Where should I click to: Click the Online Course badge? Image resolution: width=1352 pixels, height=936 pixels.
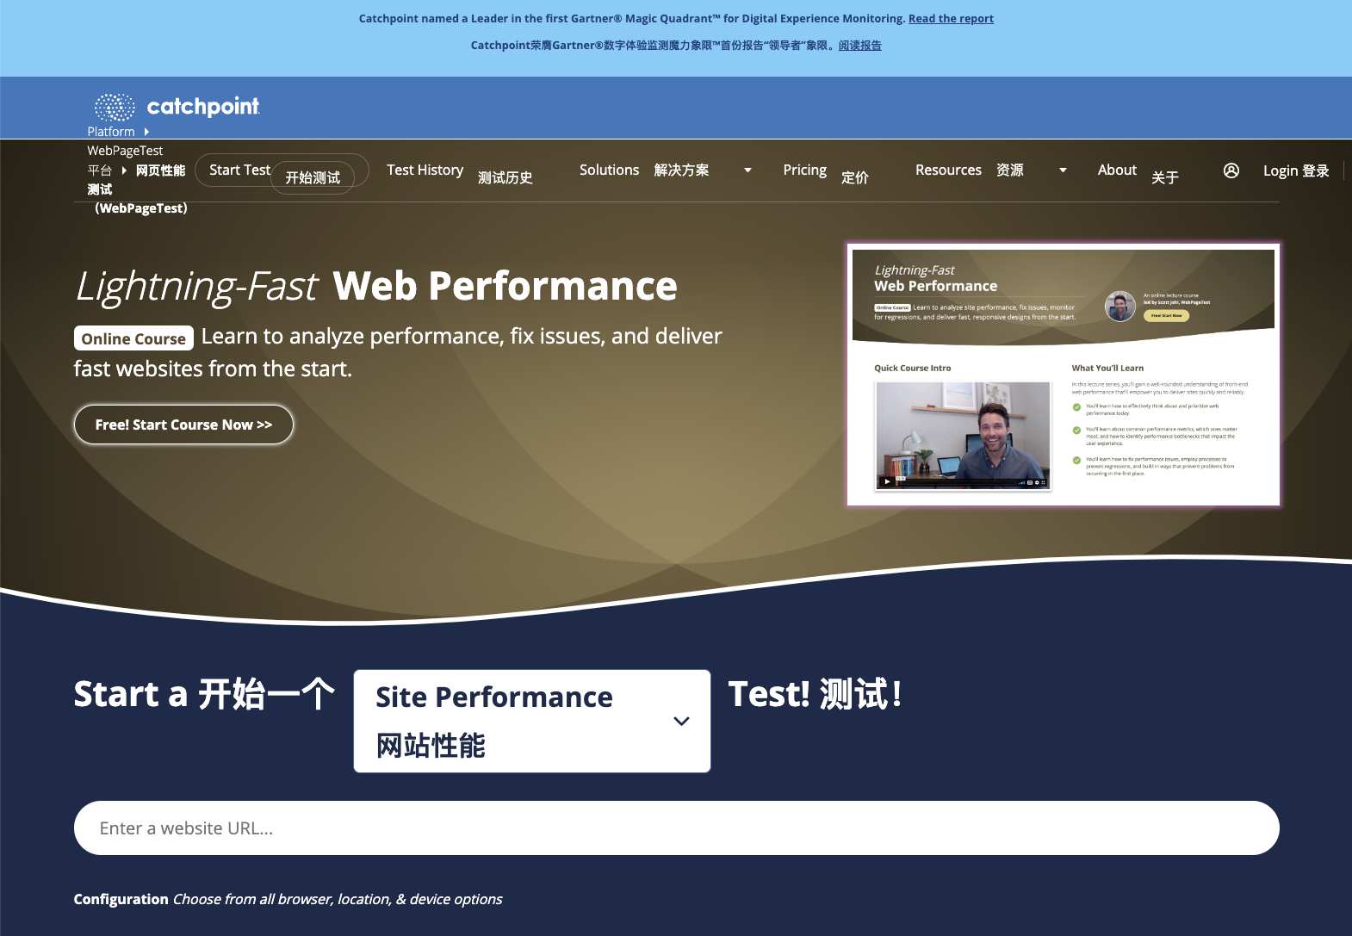pyautogui.click(x=133, y=338)
